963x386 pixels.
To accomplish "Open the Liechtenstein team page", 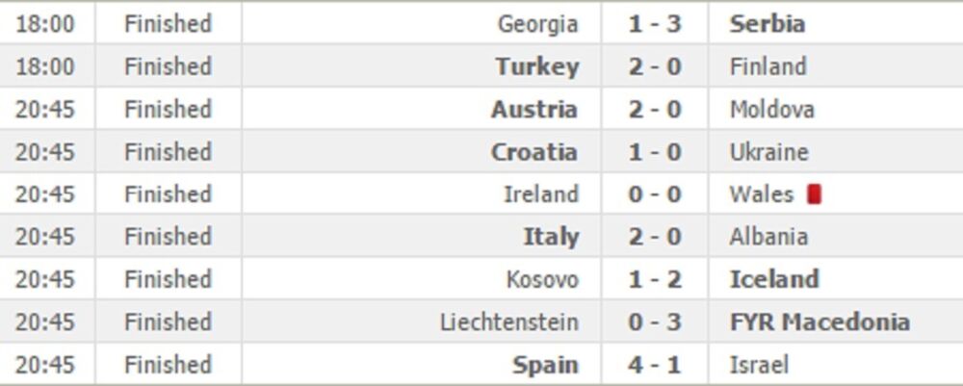I will [x=509, y=322].
